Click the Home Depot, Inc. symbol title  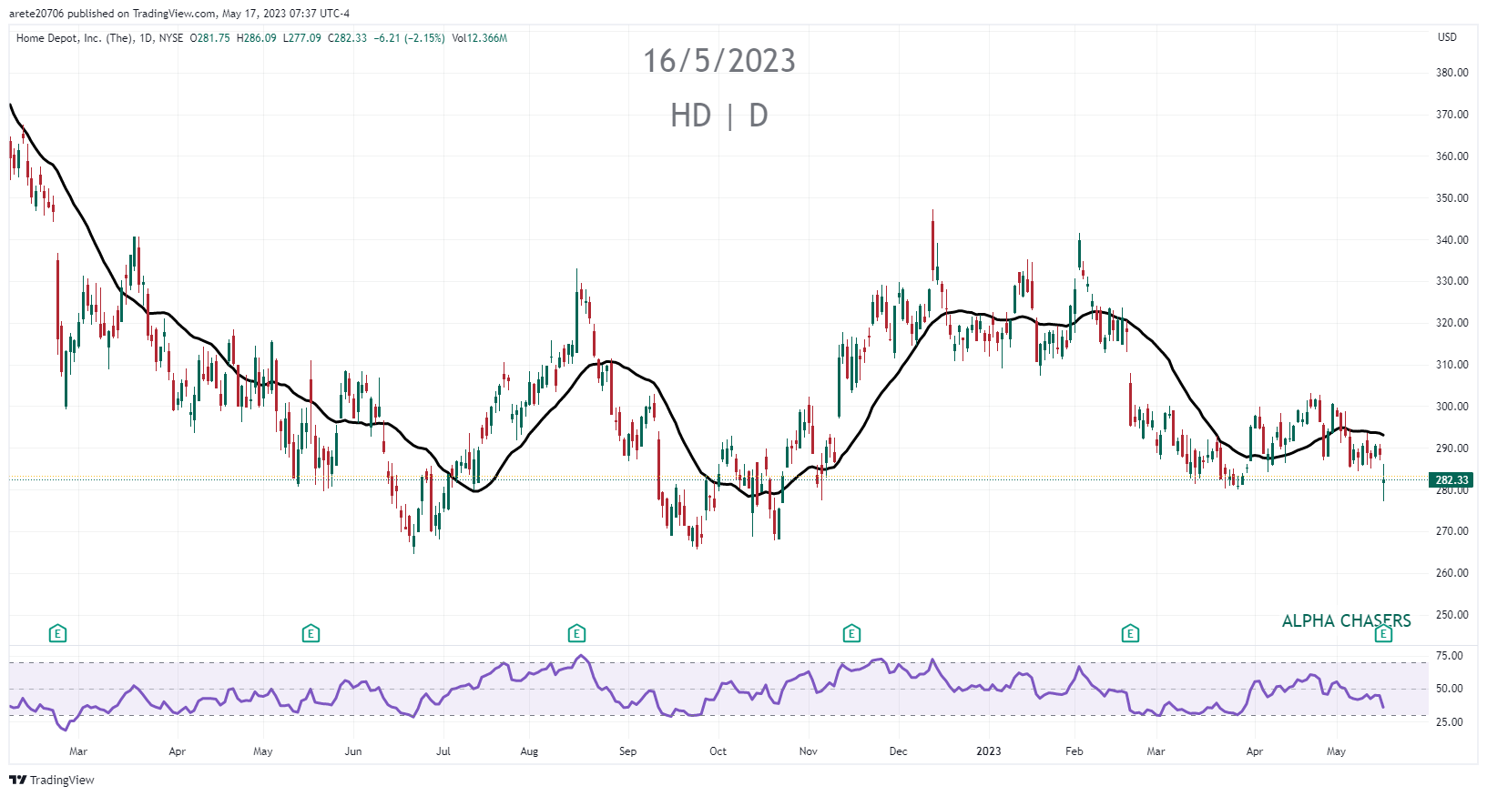pyautogui.click(x=76, y=38)
